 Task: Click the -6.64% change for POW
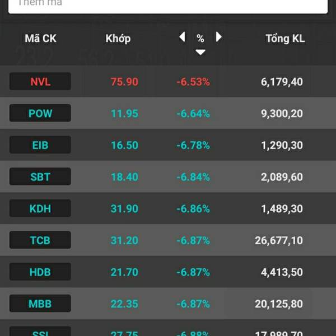[193, 114]
